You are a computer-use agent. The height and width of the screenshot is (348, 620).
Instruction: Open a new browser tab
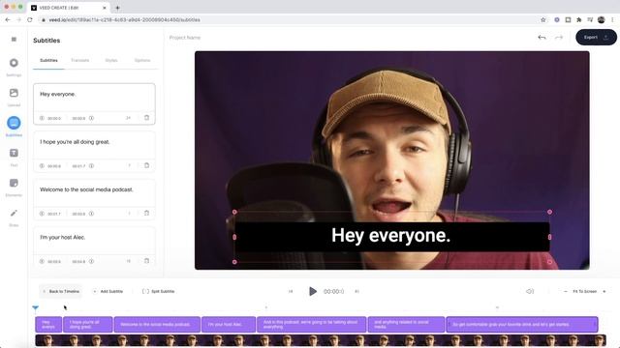[x=117, y=8]
